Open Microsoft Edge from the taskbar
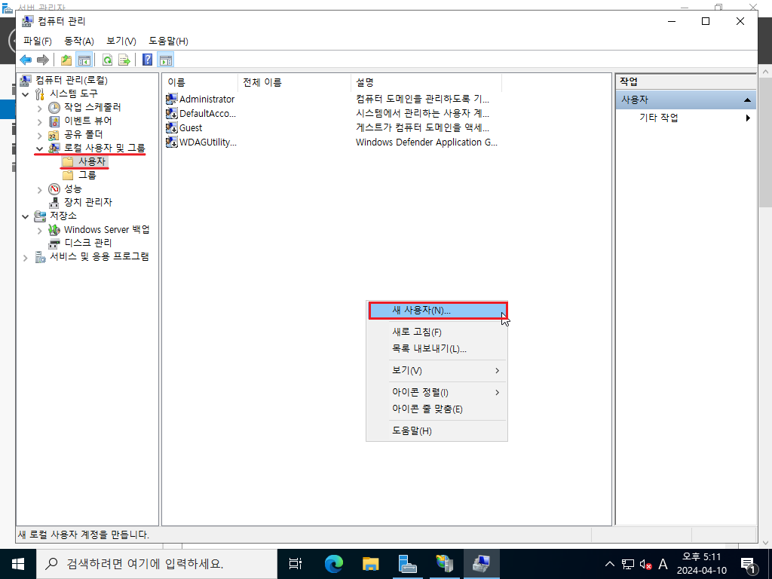This screenshot has height=579, width=772. (334, 564)
